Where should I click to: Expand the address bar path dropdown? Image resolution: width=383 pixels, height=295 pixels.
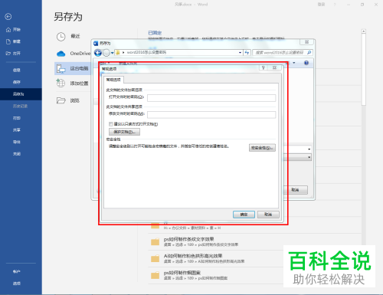pyautogui.click(x=240, y=53)
